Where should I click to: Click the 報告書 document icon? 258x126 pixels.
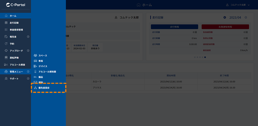pyautogui.click(x=6, y=37)
